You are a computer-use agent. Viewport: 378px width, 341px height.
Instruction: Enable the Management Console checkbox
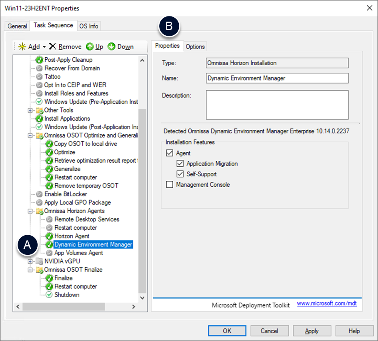coord(170,185)
